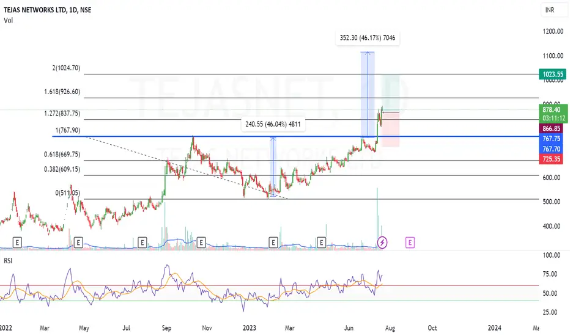Click the 400.00 price axis value
The height and width of the screenshot is (336, 570).
coord(553,226)
